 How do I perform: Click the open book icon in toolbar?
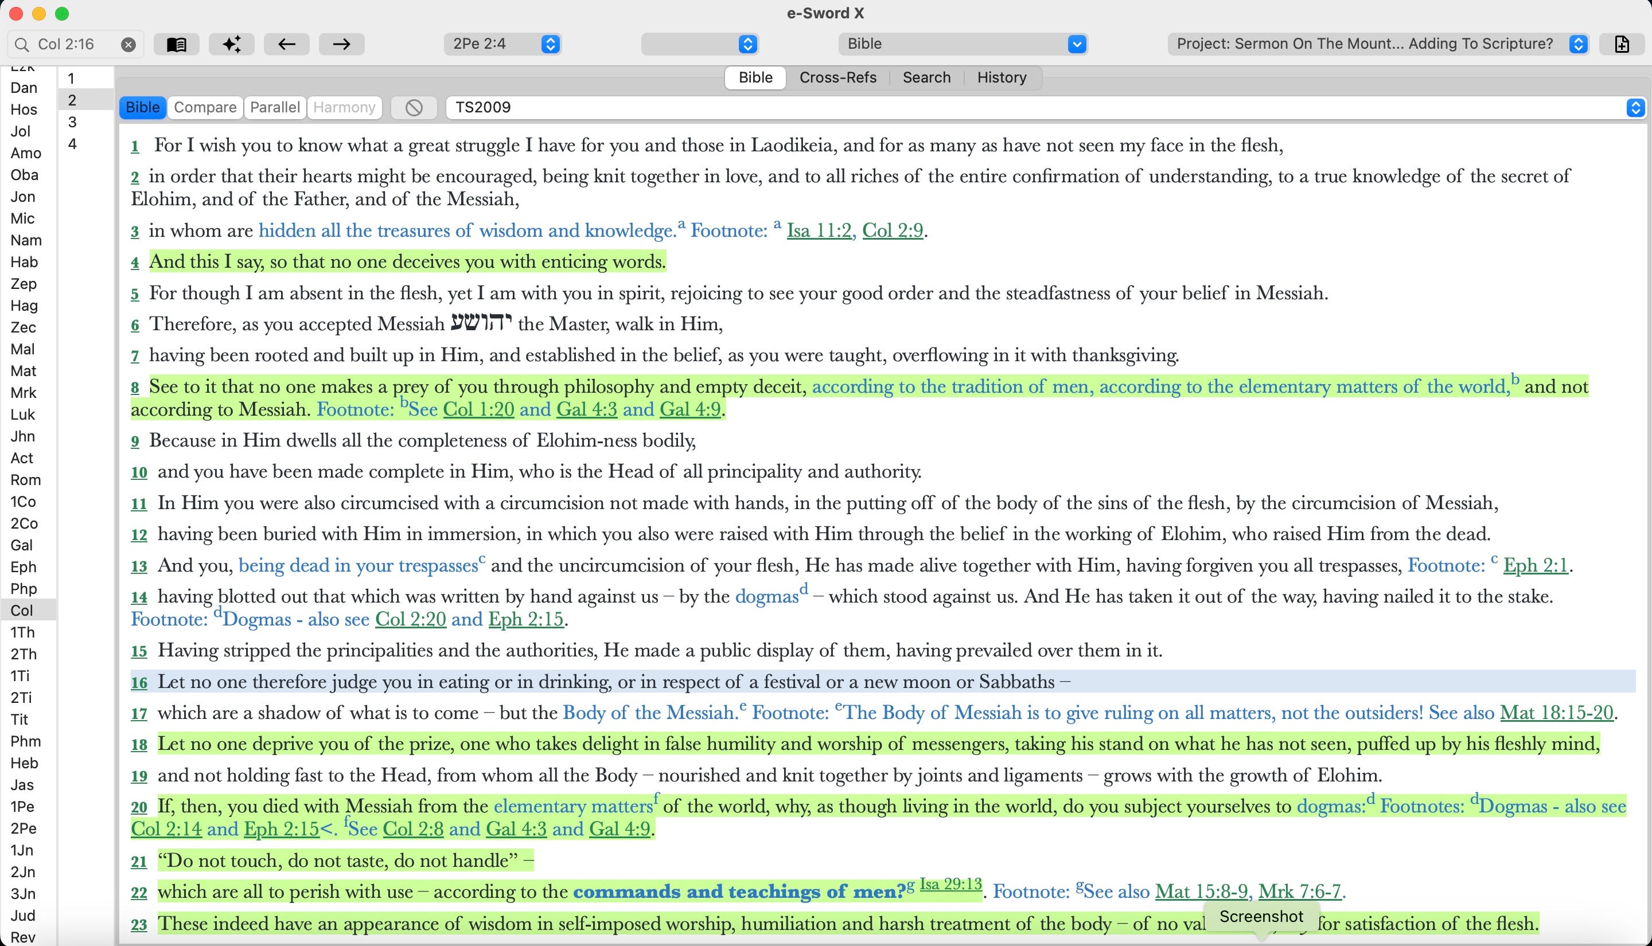176,44
